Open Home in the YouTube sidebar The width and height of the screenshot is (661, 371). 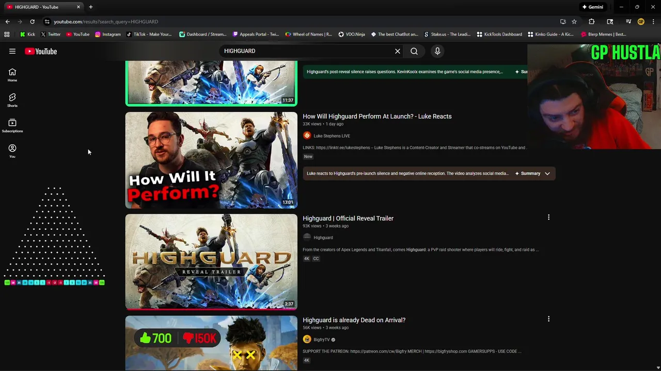pyautogui.click(x=12, y=75)
